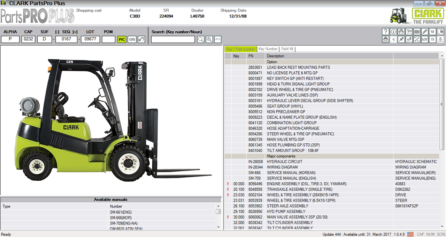Click the ALPHA input field
The width and height of the screenshot is (446, 237).
(x=10, y=39)
